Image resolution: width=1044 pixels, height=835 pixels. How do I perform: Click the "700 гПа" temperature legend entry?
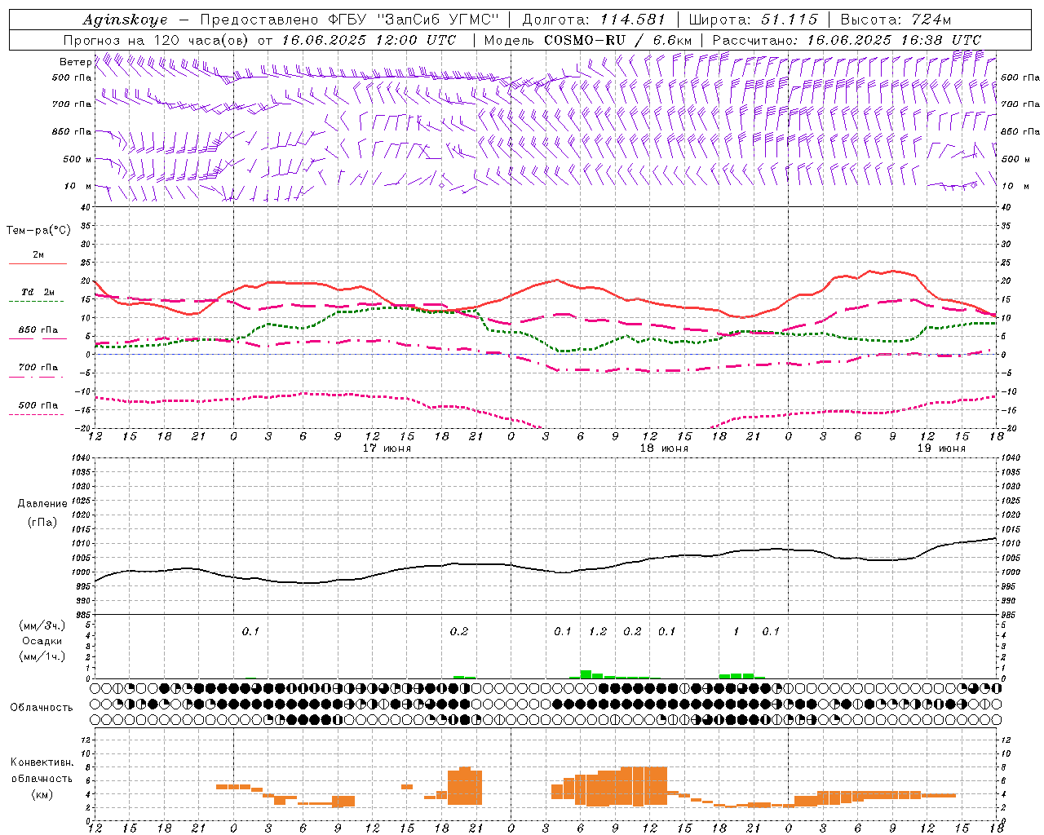[38, 368]
